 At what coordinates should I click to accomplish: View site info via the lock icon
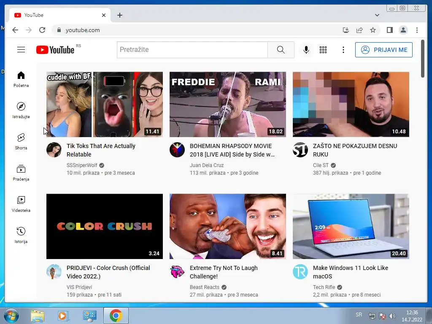pos(59,30)
